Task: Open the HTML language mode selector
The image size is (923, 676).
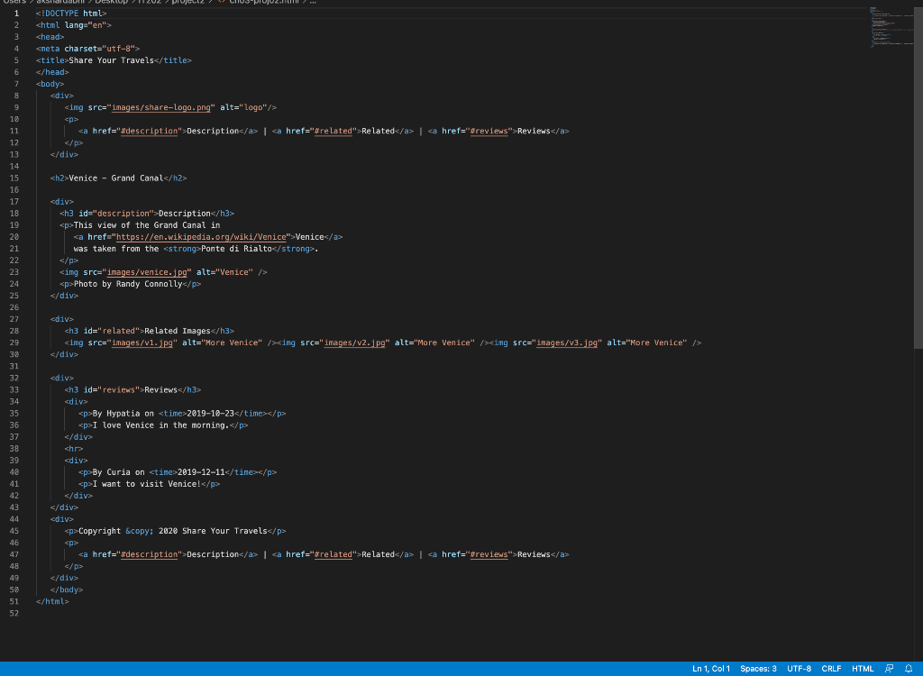Action: 863,668
